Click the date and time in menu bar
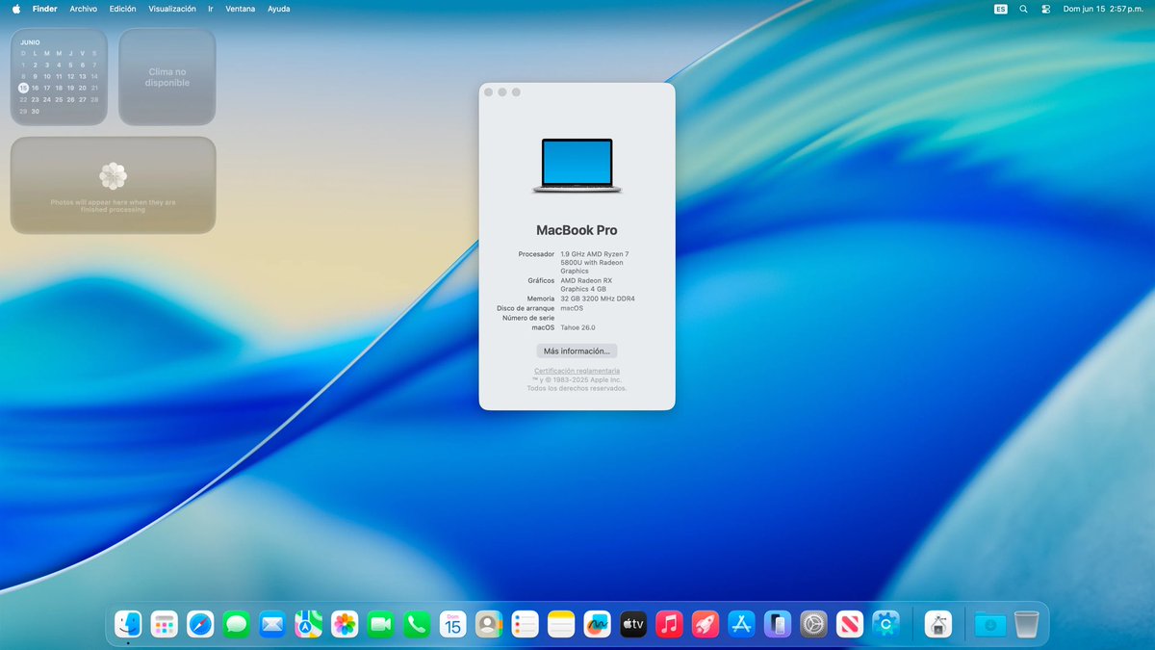Viewport: 1155px width, 650px height. click(x=1103, y=9)
